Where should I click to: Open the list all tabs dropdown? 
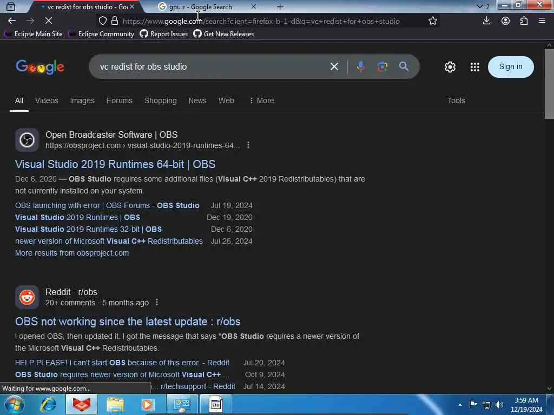[x=479, y=6]
